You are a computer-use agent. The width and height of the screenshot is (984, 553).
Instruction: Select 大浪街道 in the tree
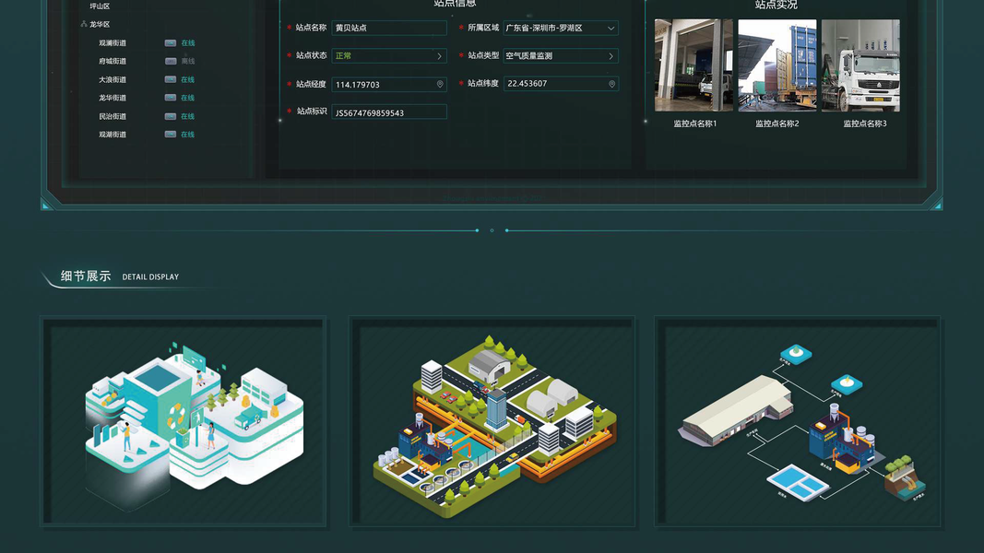(113, 79)
